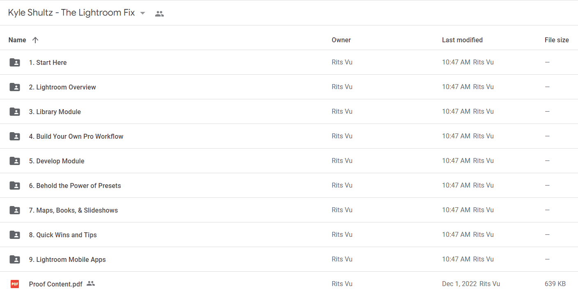
Task: Click owner Rits Vu in Proof Content.pdf row
Action: point(342,284)
